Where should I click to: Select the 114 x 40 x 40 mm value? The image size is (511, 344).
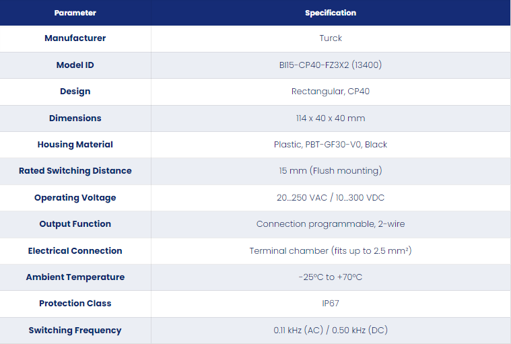[331, 118]
